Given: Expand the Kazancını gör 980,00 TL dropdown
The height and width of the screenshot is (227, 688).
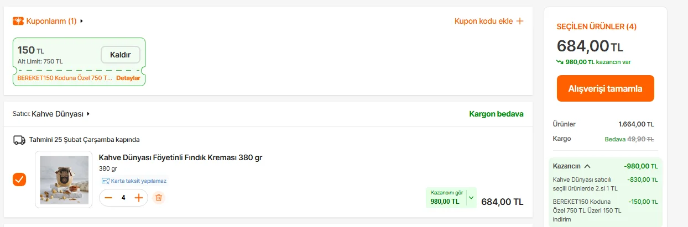Looking at the screenshot, I should coord(471,198).
